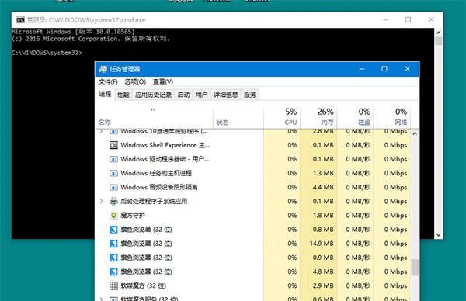The width and height of the screenshot is (466, 301).
Task: Click the up arrow of Task Manager's scrollbar
Action: pos(415,134)
